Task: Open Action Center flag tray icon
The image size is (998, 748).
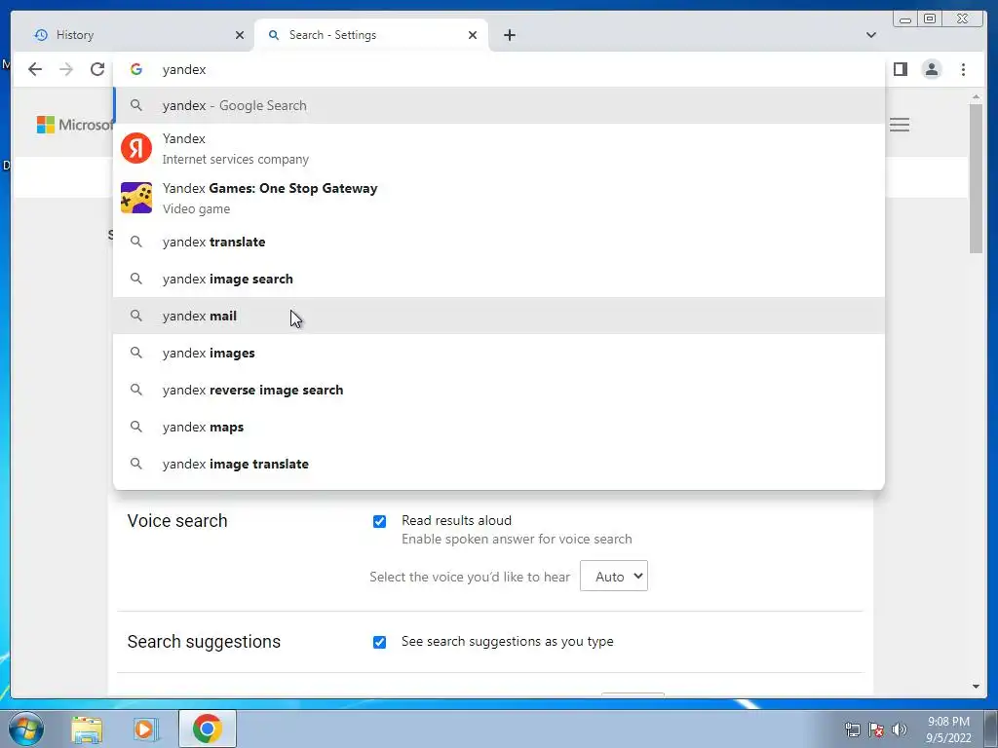Action: [876, 729]
